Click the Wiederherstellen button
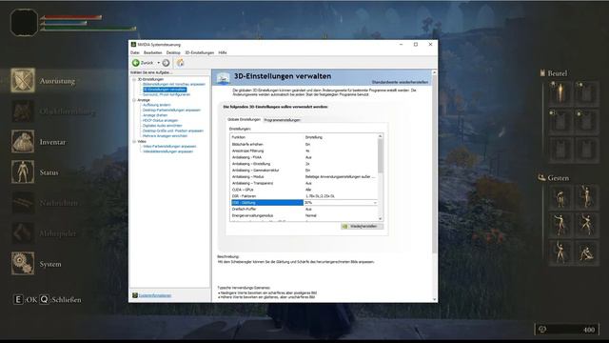Screen dimensions: 609x343 [362, 227]
